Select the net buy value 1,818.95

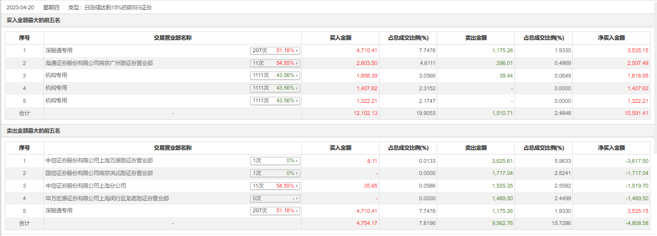pyautogui.click(x=637, y=76)
